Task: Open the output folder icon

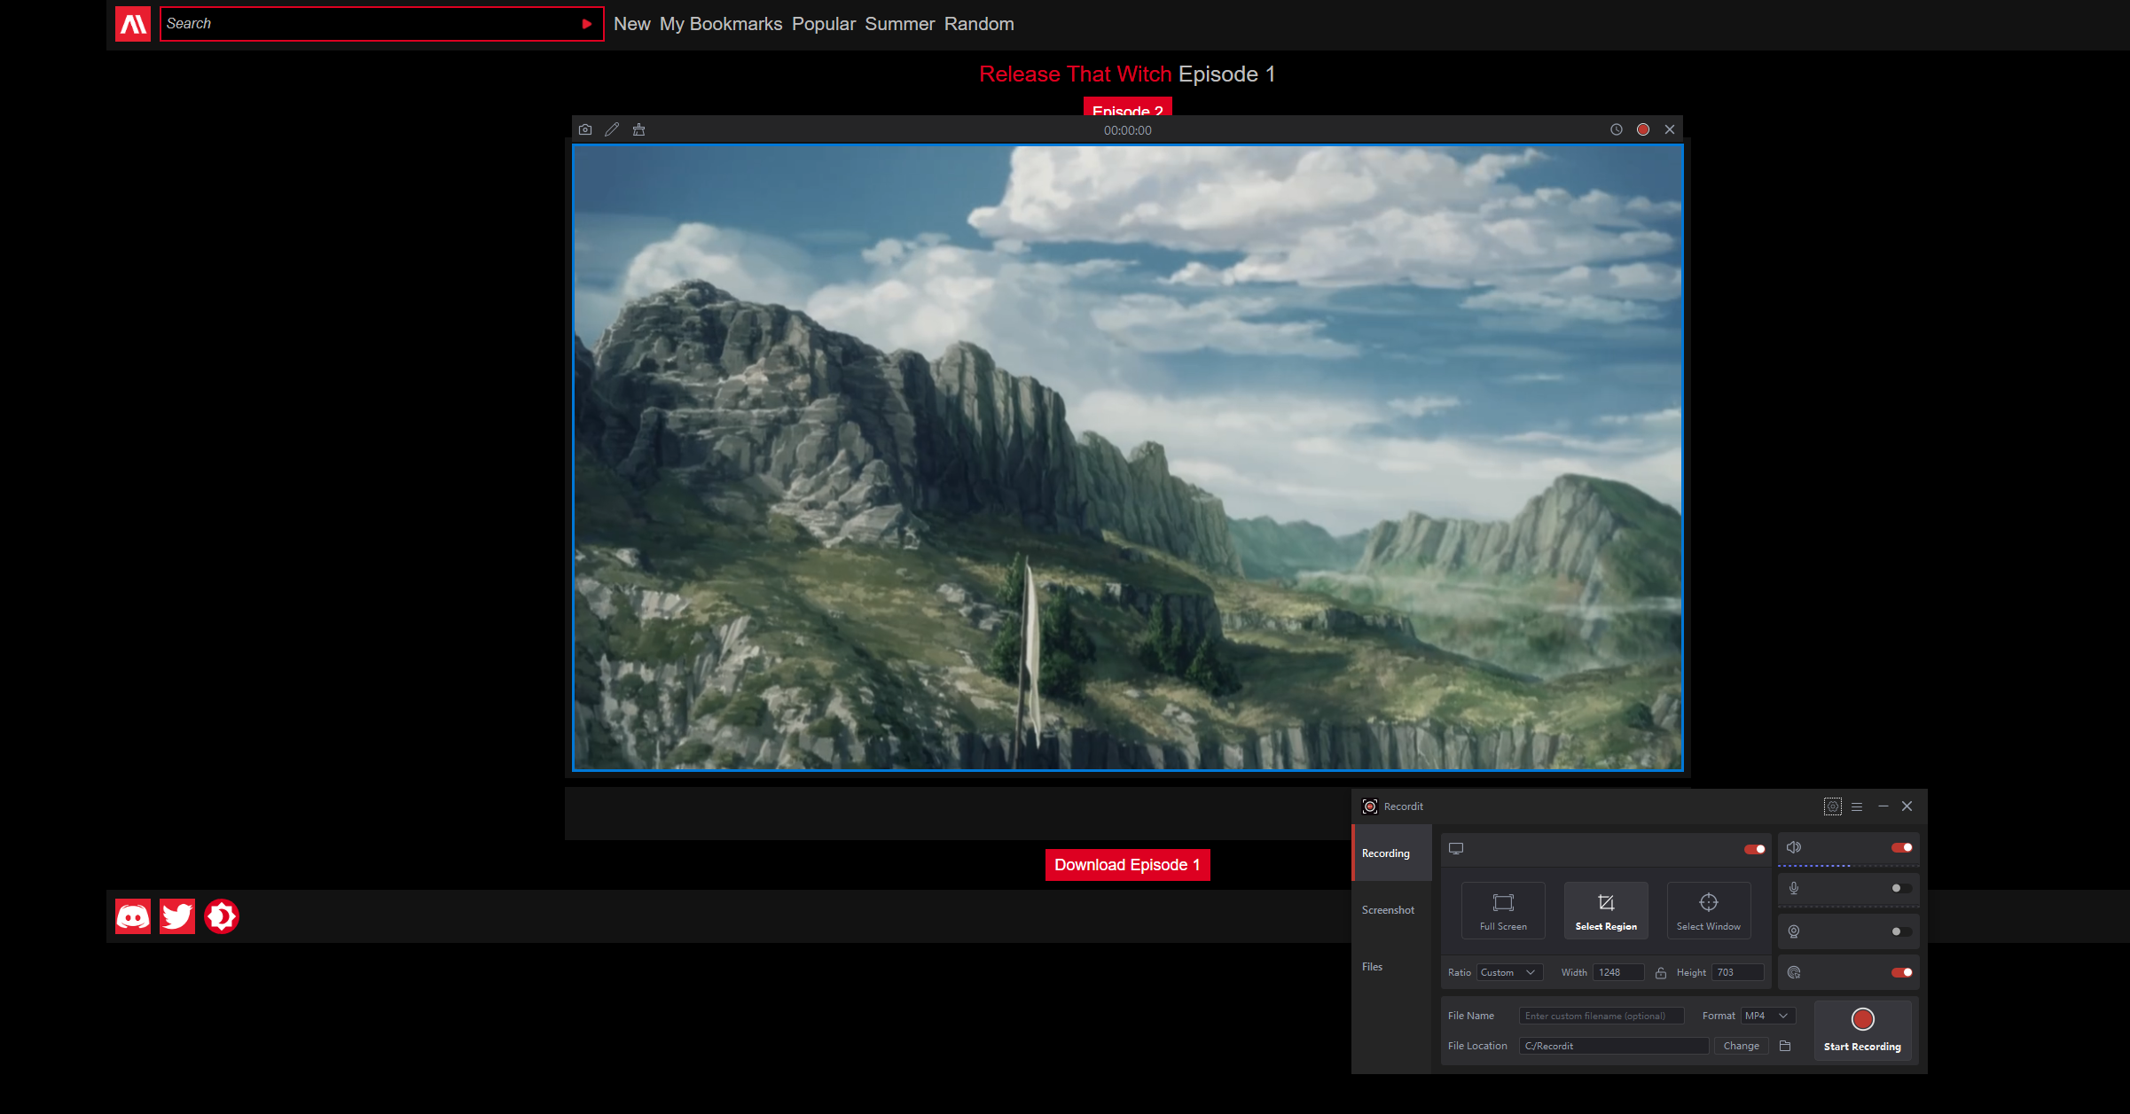Action: point(1785,1046)
